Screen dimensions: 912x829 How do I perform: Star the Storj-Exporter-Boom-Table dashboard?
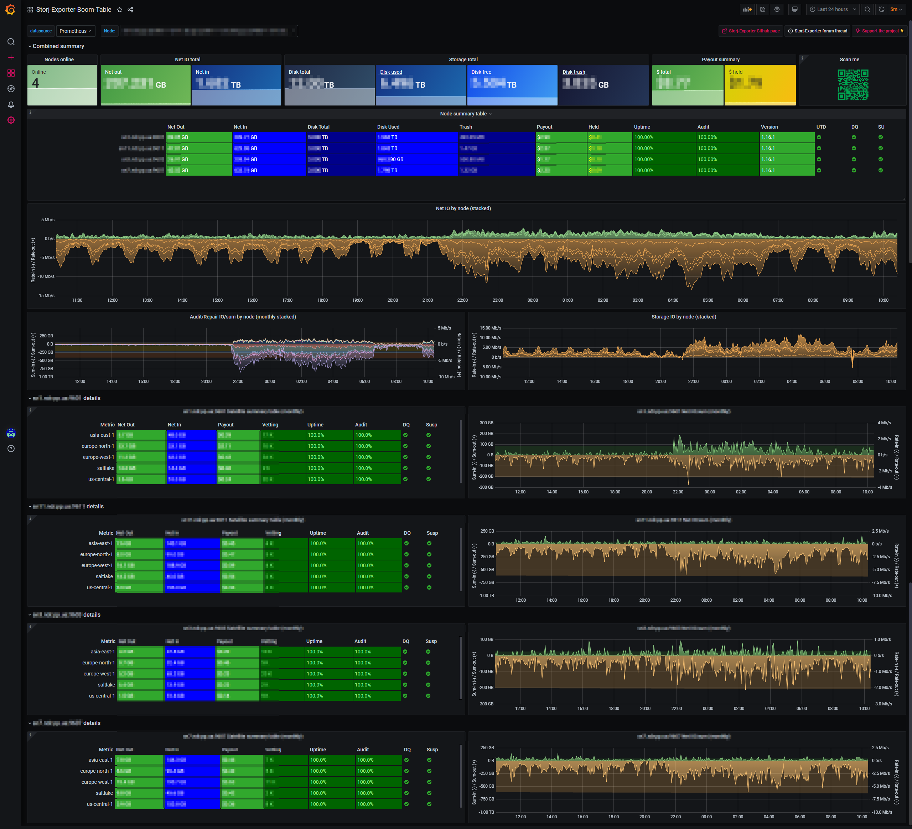click(119, 10)
